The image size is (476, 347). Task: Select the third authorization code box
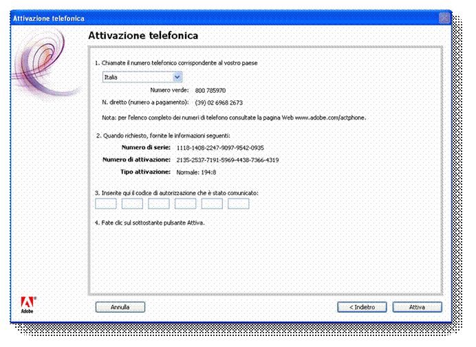pyautogui.click(x=159, y=203)
